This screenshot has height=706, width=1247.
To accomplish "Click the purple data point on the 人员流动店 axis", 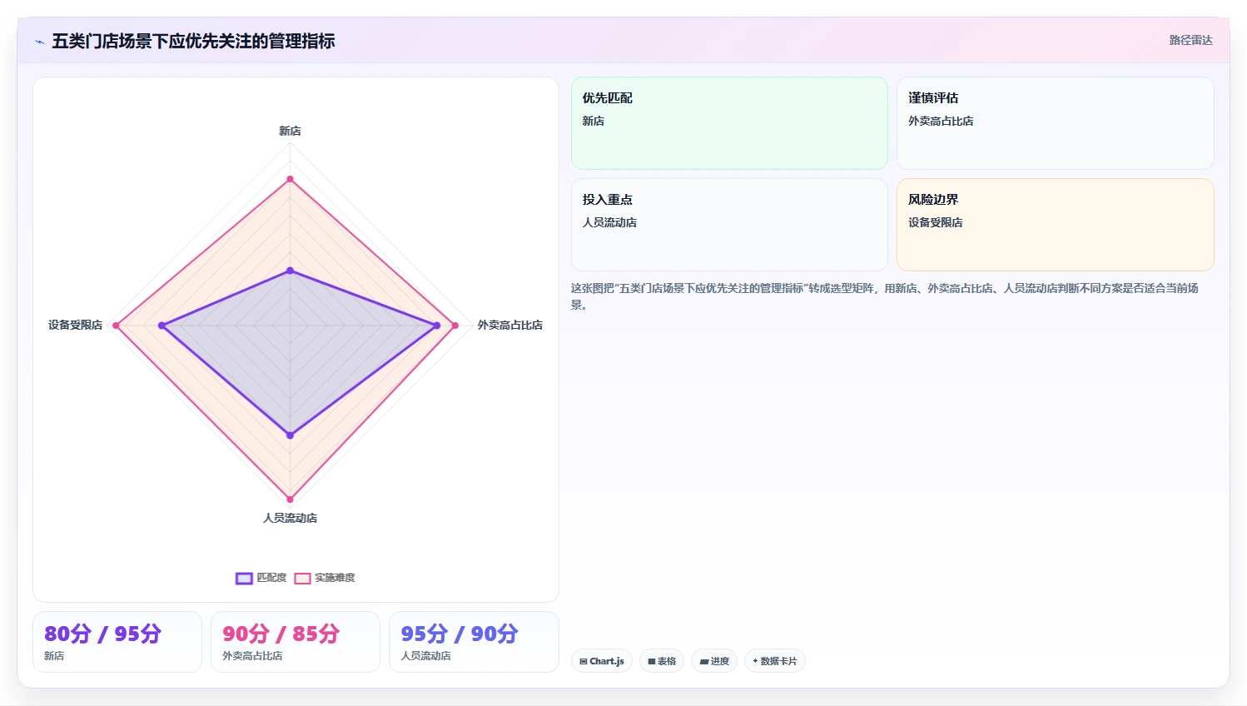I will click(x=290, y=435).
